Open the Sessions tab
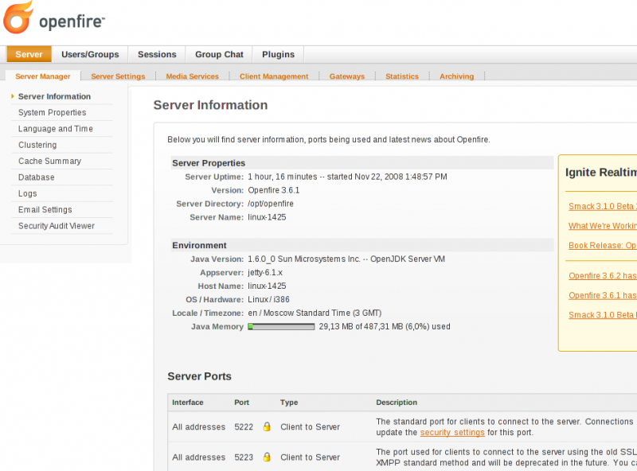 click(157, 54)
